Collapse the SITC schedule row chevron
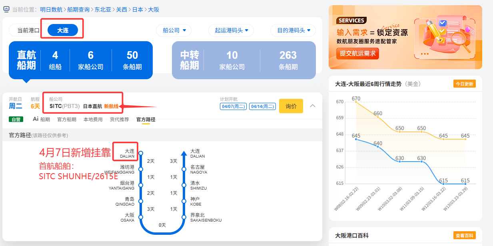This screenshot has height=246, width=493. pyautogui.click(x=313, y=106)
